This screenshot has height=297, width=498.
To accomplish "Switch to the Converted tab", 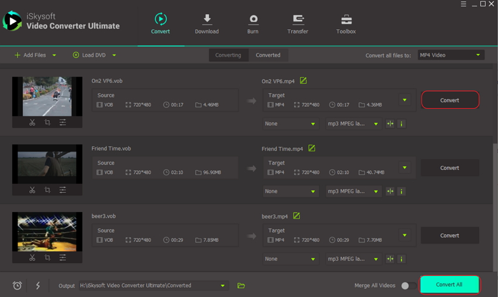I will (x=268, y=55).
